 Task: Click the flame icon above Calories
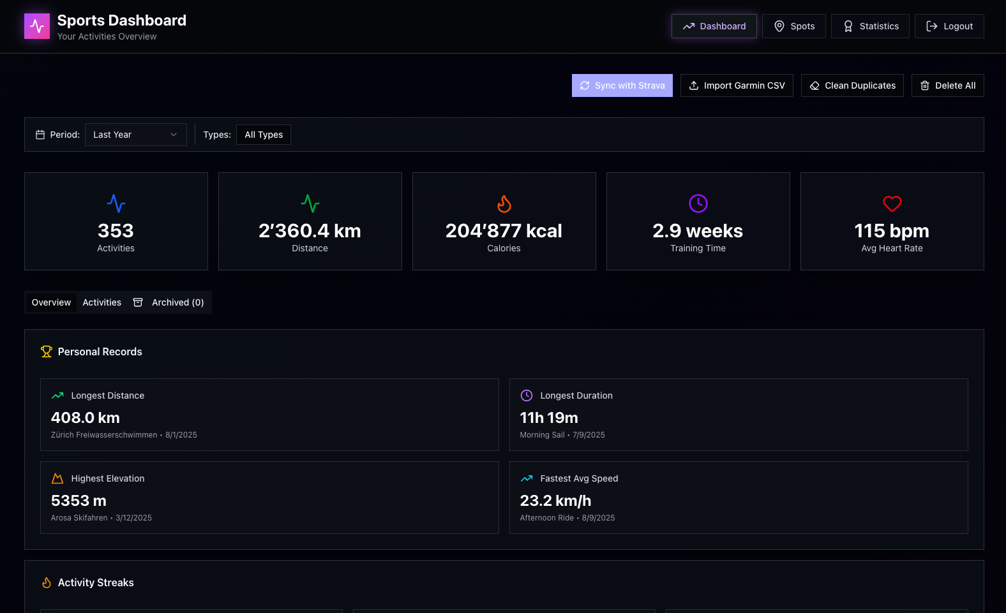(x=504, y=203)
